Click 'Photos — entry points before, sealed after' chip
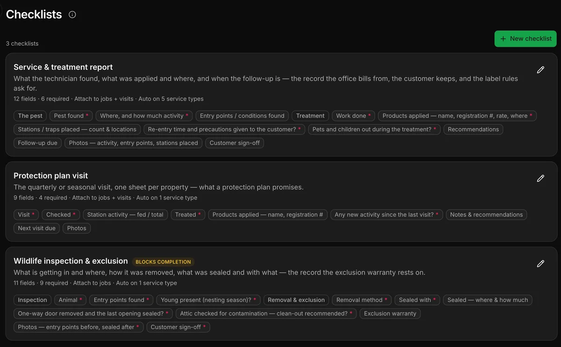The height and width of the screenshot is (347, 561). (x=79, y=327)
